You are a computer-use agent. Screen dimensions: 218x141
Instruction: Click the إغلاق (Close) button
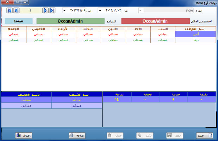tap(24, 135)
